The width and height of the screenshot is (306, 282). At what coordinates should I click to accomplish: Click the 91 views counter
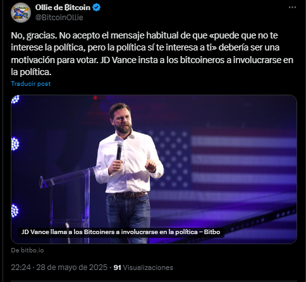[x=117, y=267]
